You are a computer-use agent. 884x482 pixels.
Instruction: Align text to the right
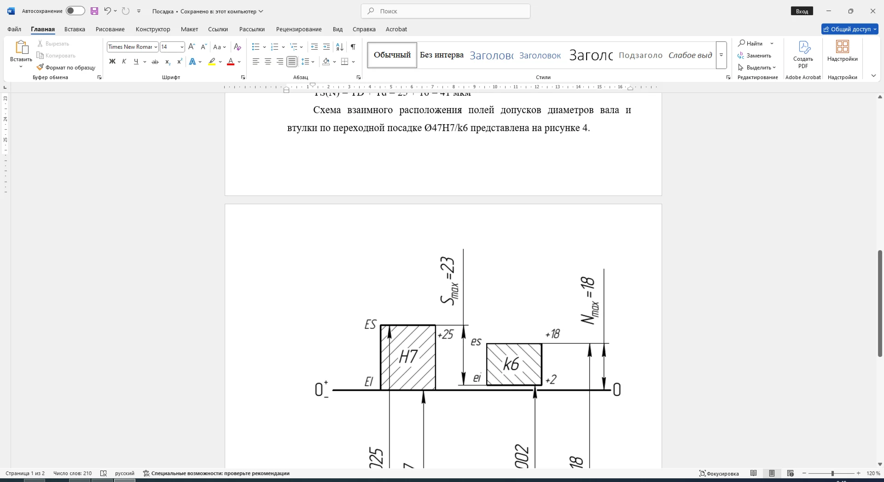point(280,62)
